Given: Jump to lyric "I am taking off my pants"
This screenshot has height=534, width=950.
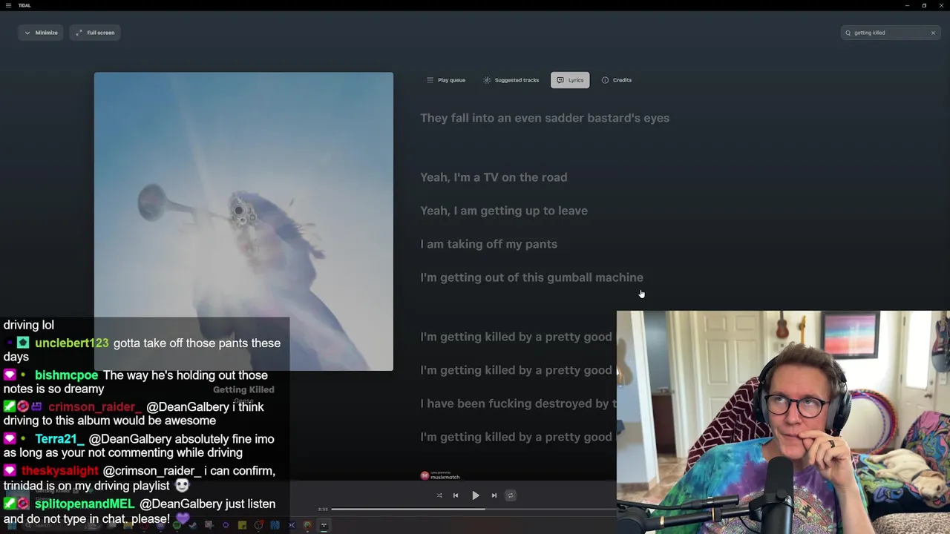Looking at the screenshot, I should click(x=488, y=244).
